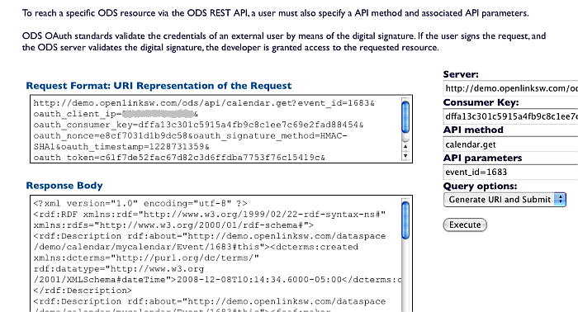Click inside the Request URI text area

click(x=216, y=129)
